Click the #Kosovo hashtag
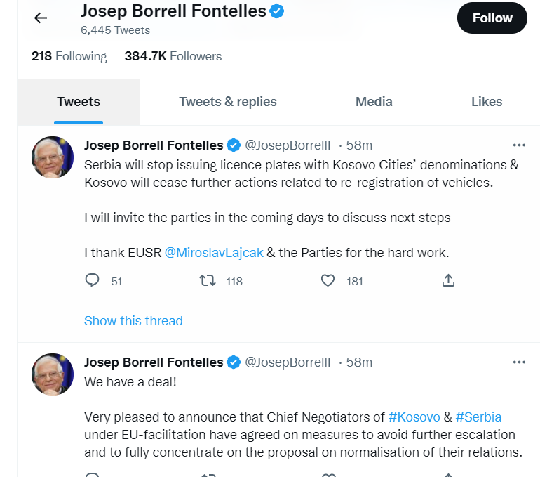Image resolution: width=540 pixels, height=477 pixels. pyautogui.click(x=414, y=417)
